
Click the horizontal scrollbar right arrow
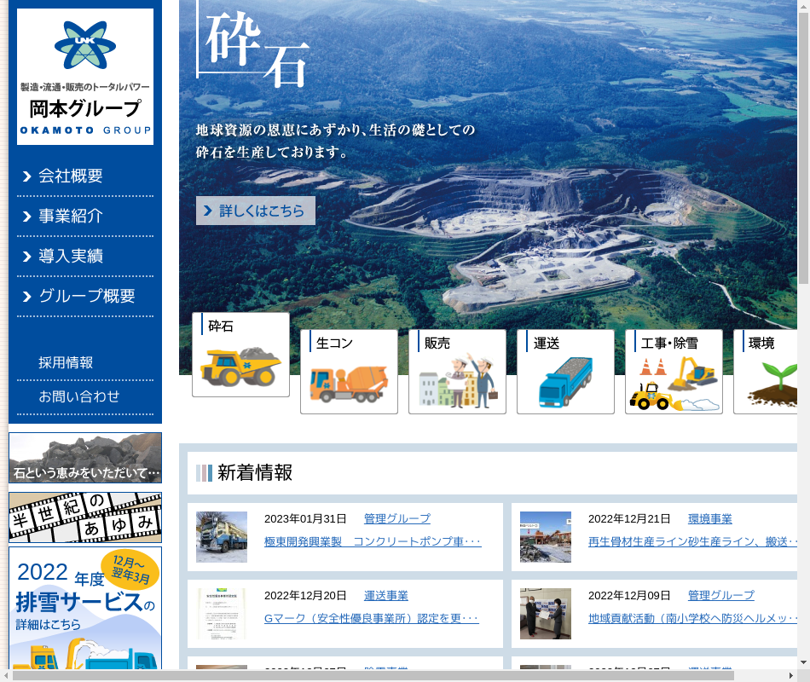[x=791, y=676]
